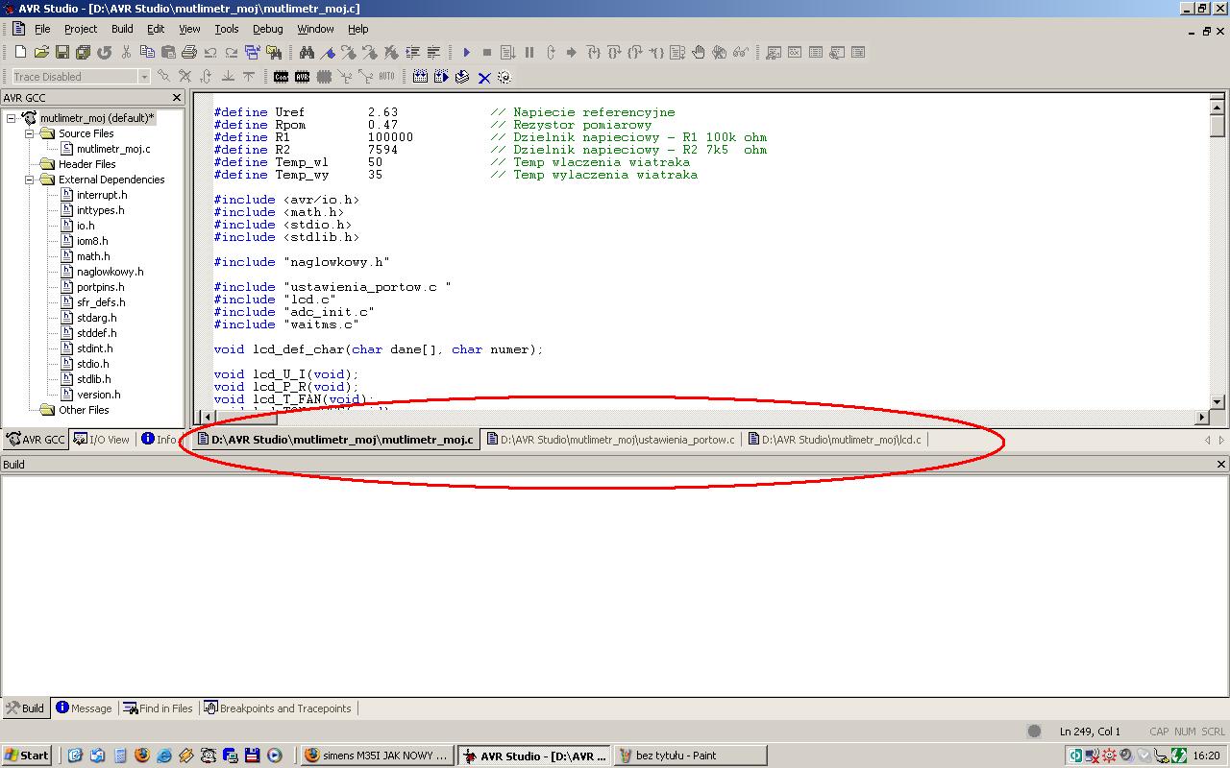
Task: Click the Open file folder icon
Action: point(41,52)
